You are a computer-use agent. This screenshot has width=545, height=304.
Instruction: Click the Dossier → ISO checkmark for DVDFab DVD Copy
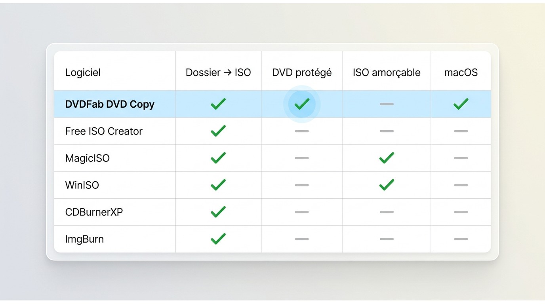click(x=218, y=104)
